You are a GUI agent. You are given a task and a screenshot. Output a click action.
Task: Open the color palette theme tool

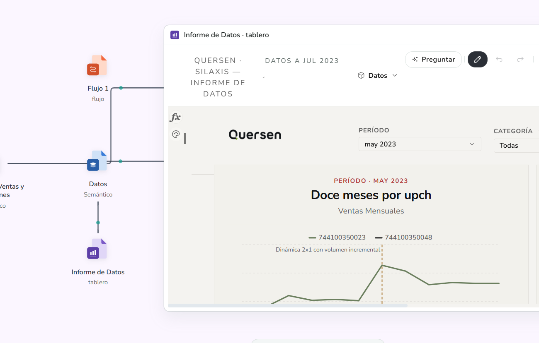click(x=175, y=134)
